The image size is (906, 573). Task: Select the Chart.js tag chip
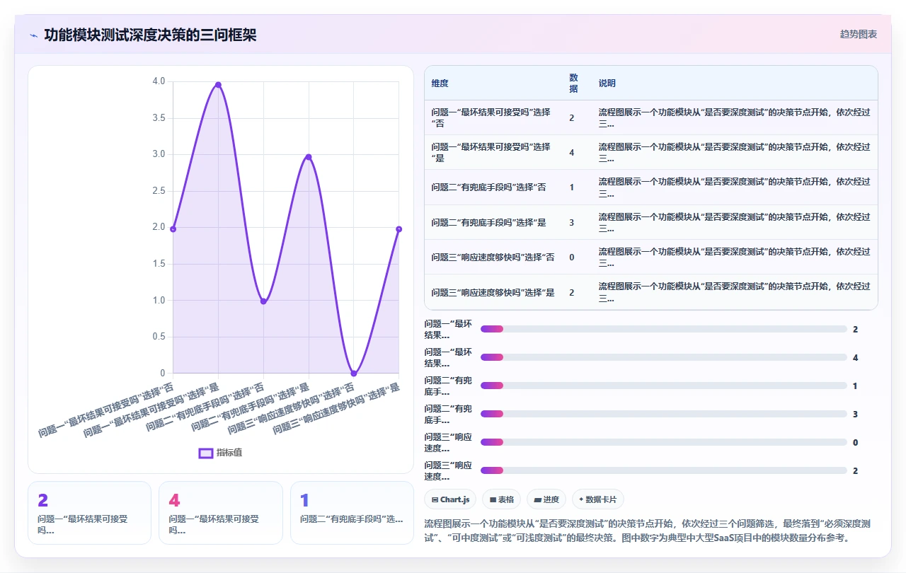coord(450,499)
